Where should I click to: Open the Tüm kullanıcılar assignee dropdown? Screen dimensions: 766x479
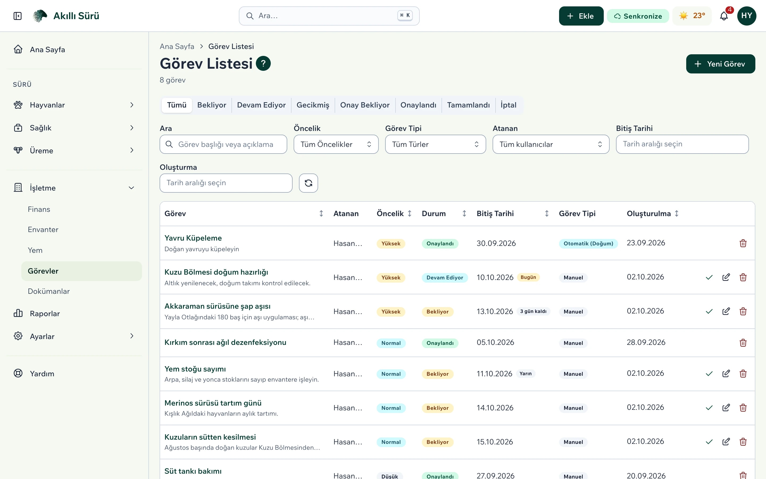[x=551, y=144]
